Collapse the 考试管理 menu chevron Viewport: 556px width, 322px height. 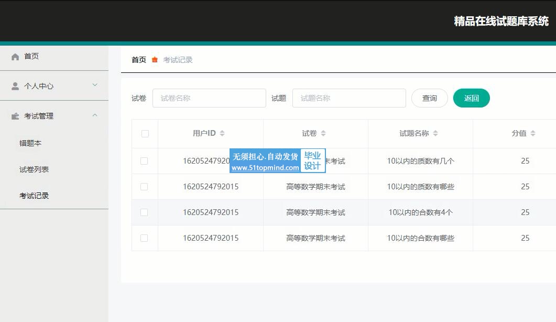[95, 115]
